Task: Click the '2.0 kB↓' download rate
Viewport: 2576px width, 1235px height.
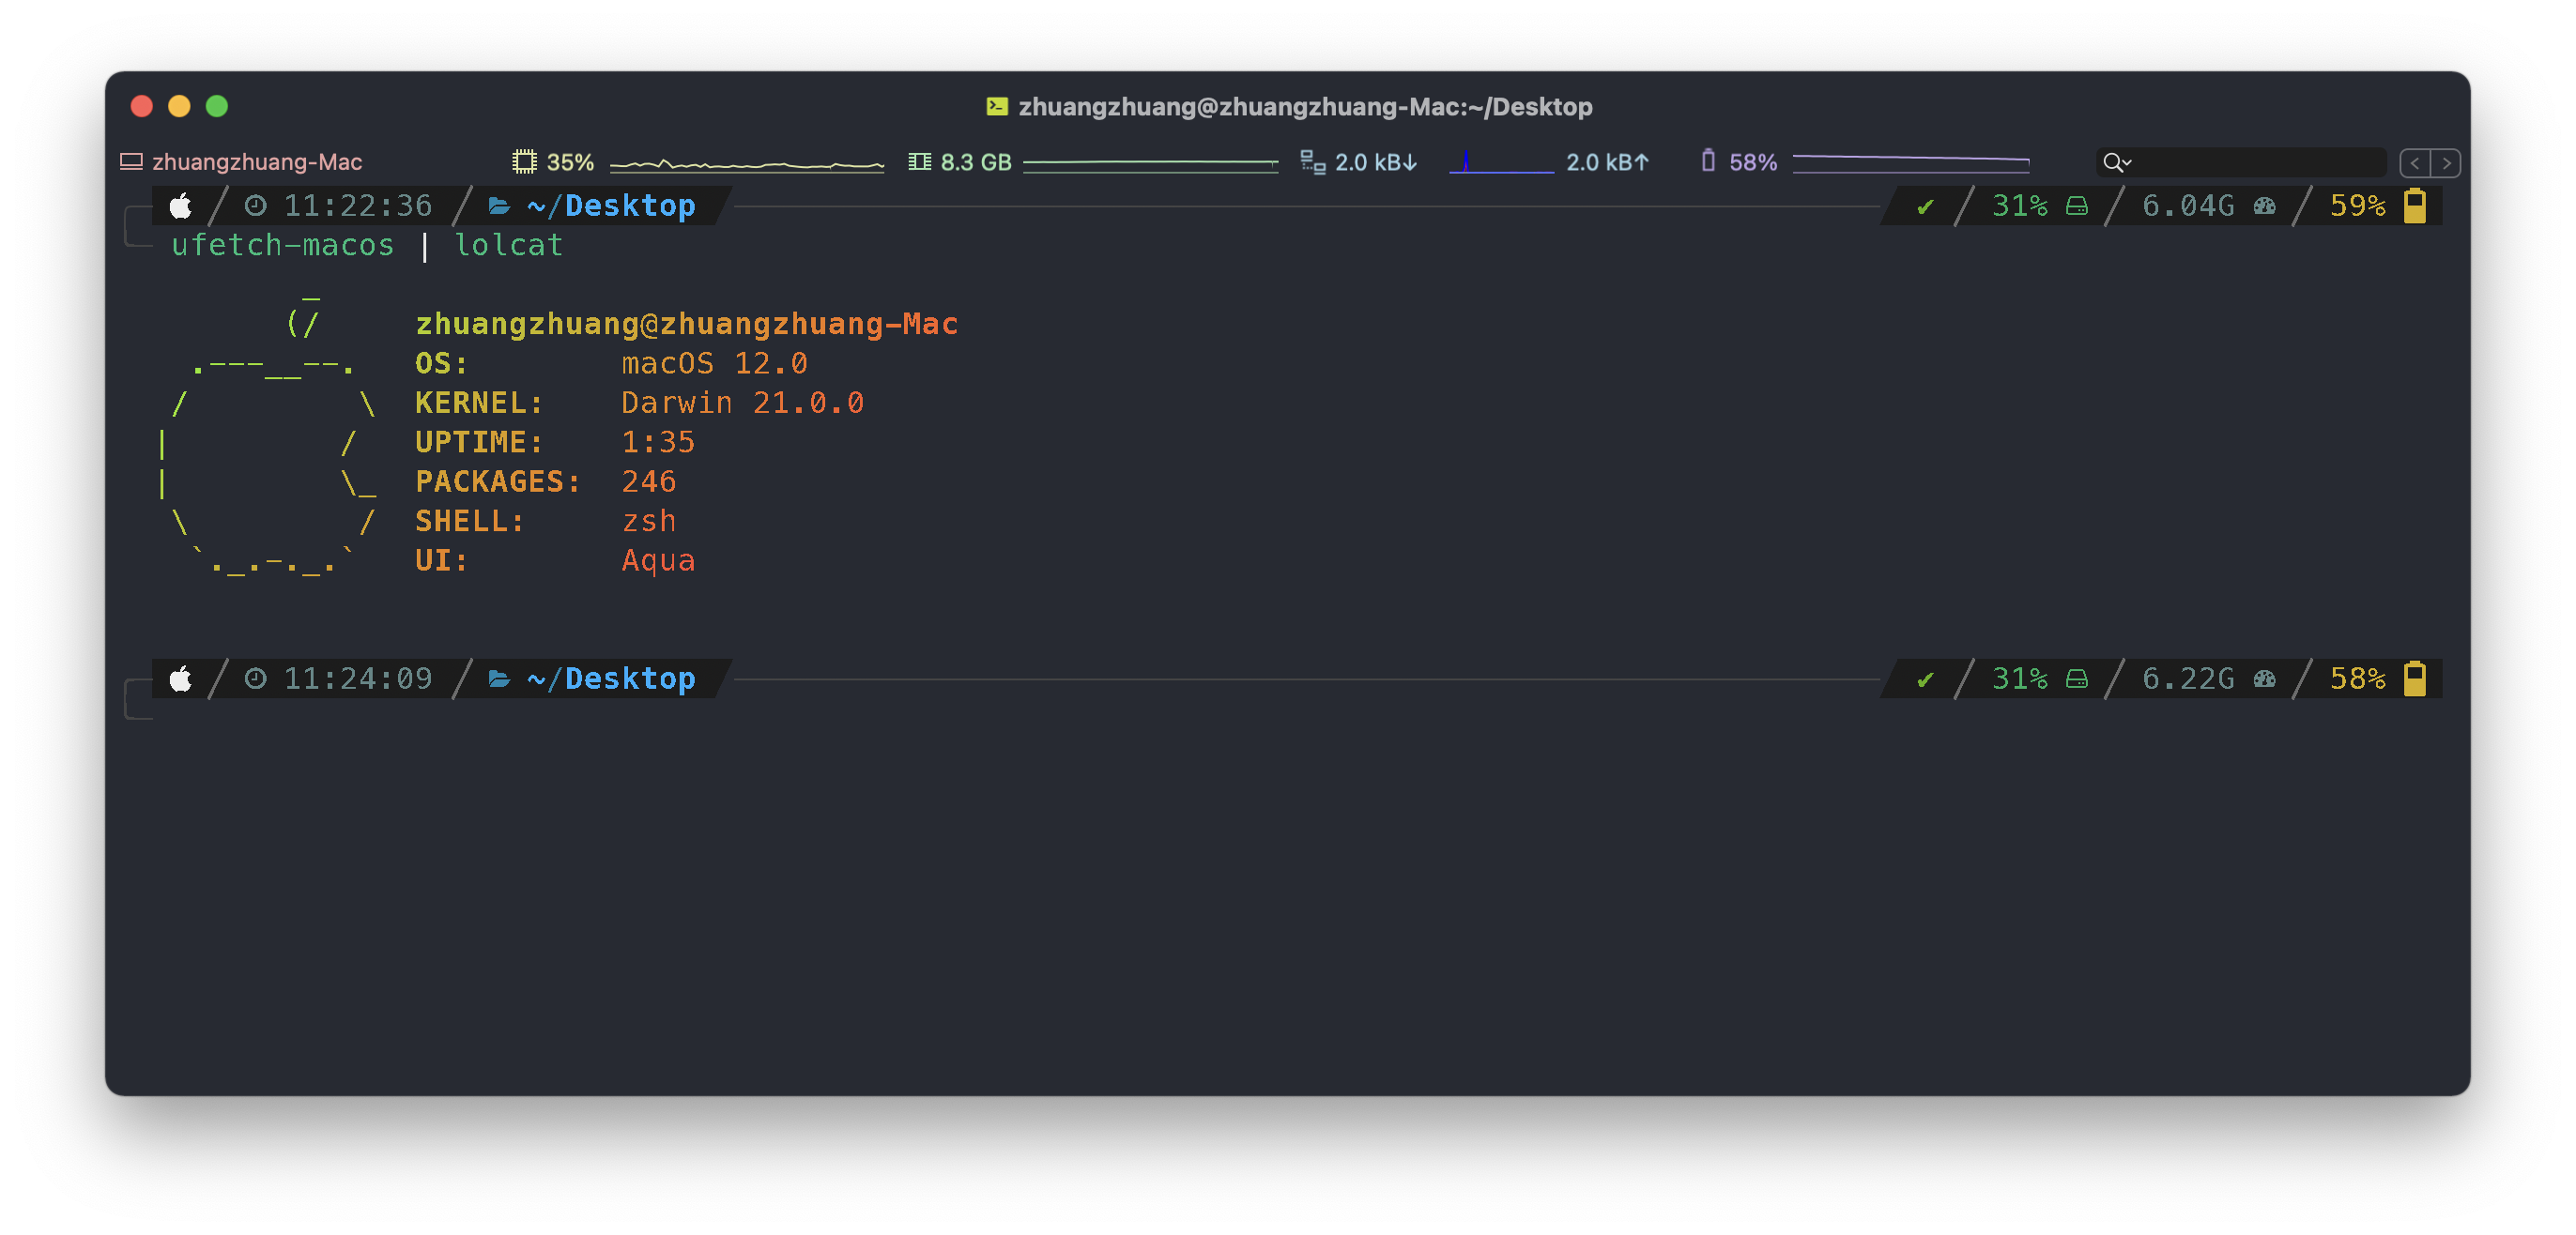Action: tap(1376, 162)
